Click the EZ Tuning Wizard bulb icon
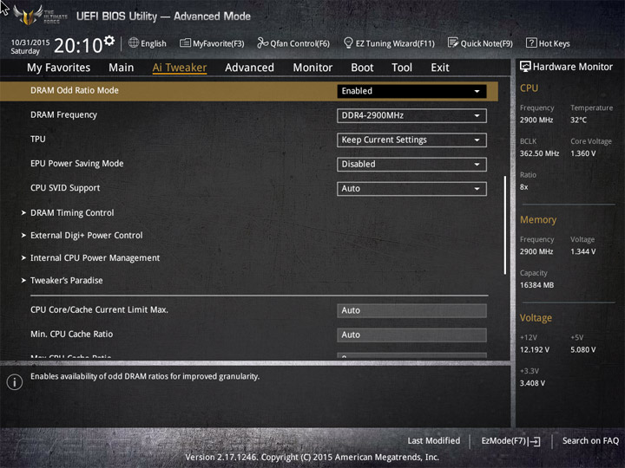 (348, 42)
